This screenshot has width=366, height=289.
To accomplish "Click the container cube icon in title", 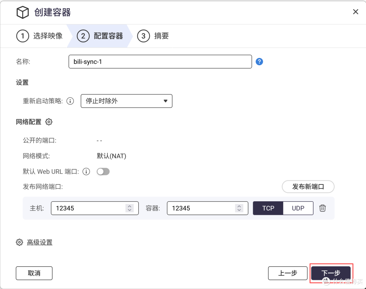I will (23, 13).
